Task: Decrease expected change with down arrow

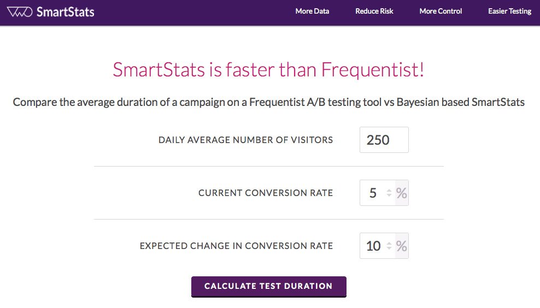Action: pyautogui.click(x=389, y=248)
